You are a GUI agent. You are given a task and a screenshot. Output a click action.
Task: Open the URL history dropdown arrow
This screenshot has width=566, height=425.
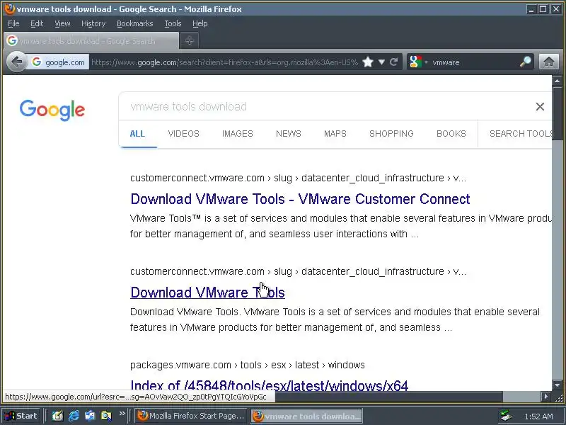[381, 62]
